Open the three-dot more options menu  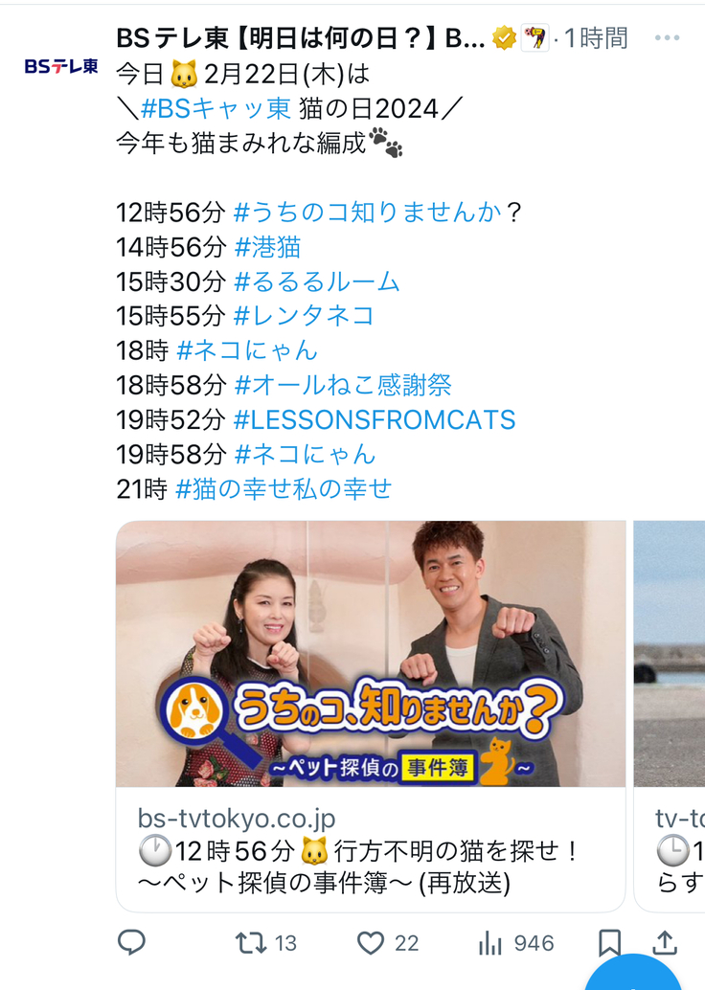pyautogui.click(x=667, y=38)
